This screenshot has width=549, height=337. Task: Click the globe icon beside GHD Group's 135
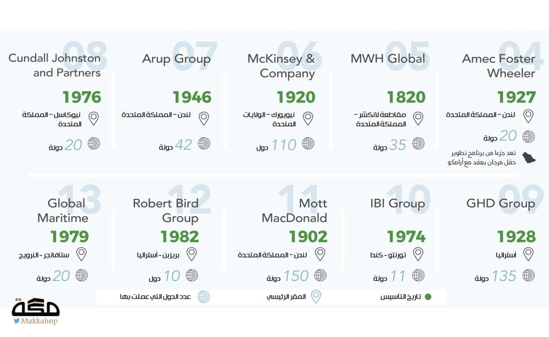tap(528, 275)
